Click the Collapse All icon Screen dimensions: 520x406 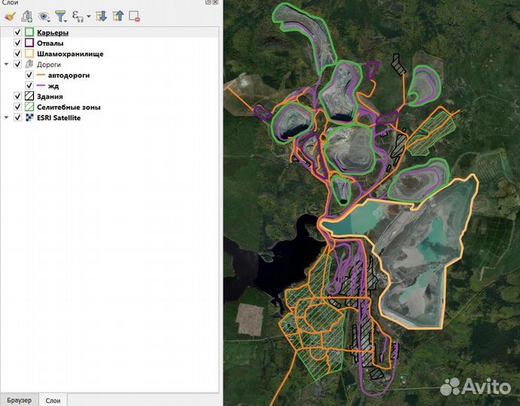coord(118,17)
